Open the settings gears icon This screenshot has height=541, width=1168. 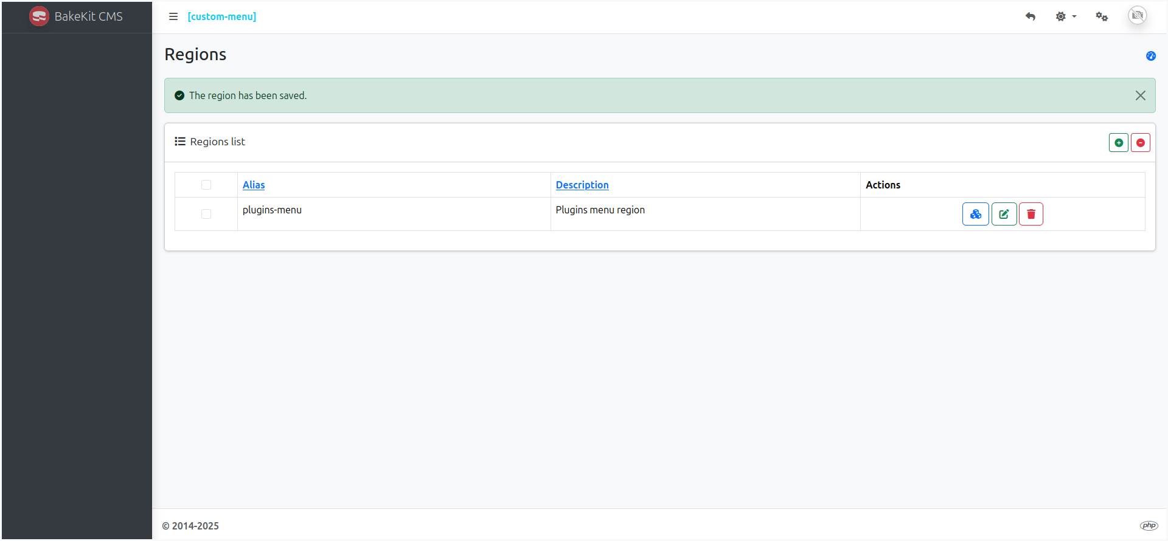[1102, 16]
